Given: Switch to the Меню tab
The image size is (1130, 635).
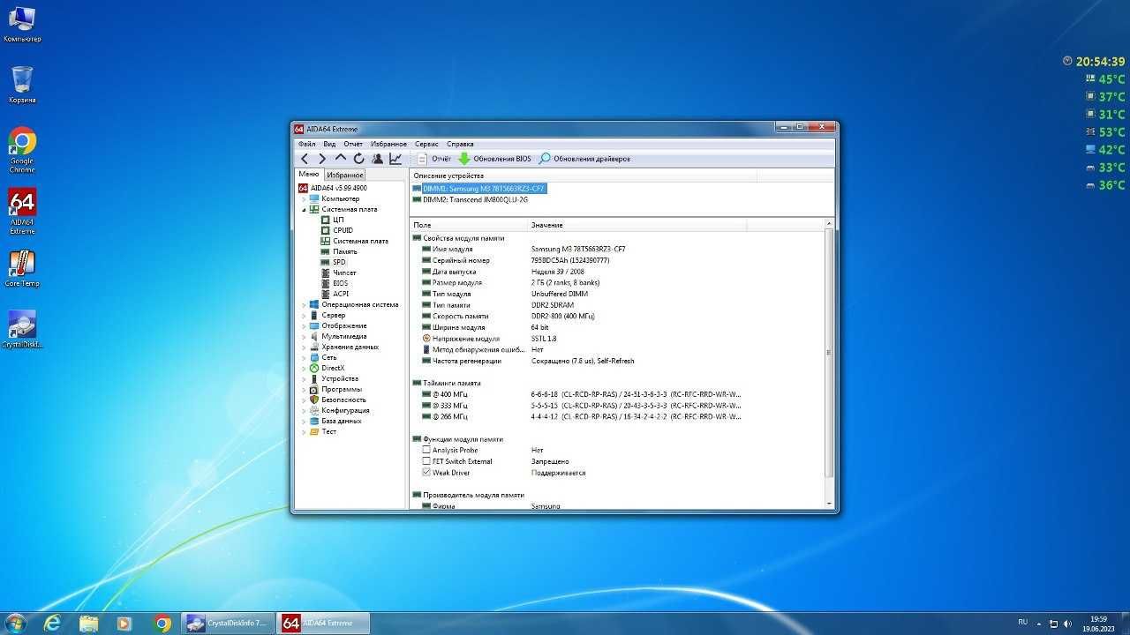Looking at the screenshot, I should pos(309,175).
